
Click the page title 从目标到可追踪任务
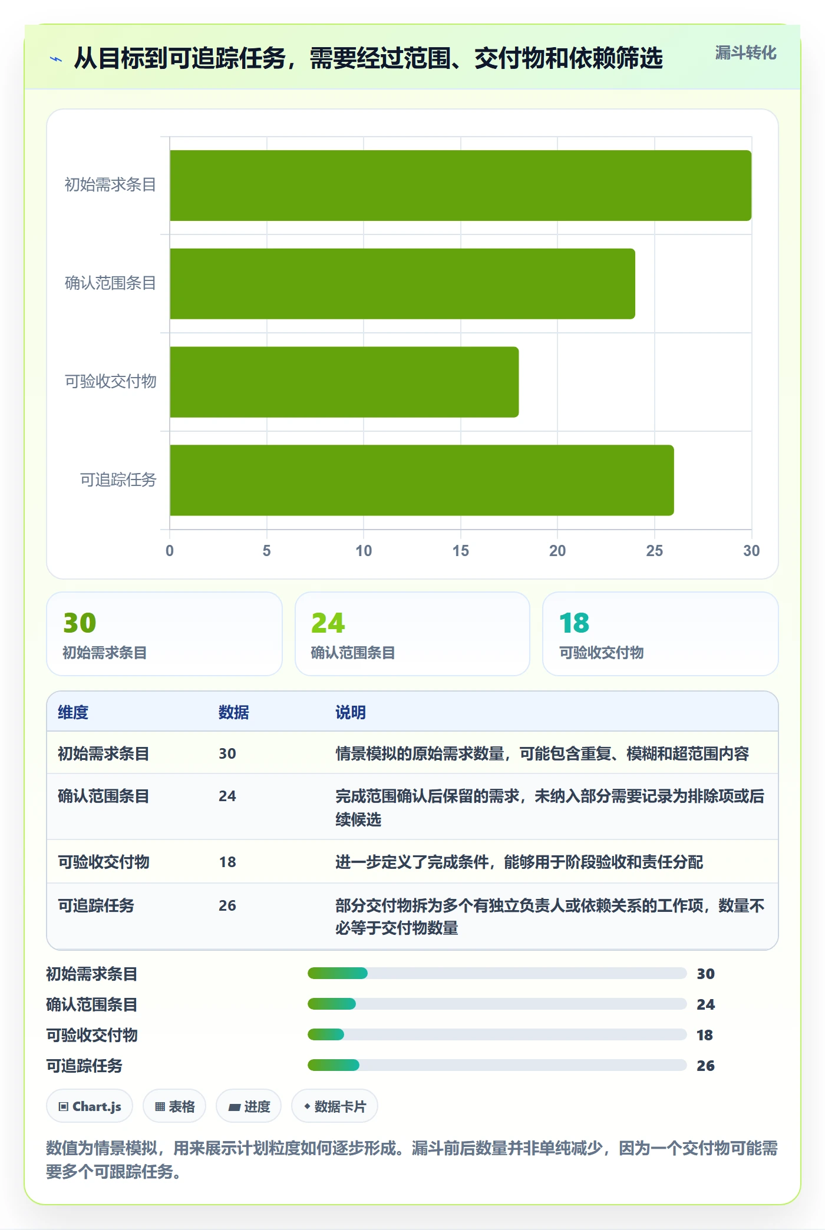(x=368, y=58)
